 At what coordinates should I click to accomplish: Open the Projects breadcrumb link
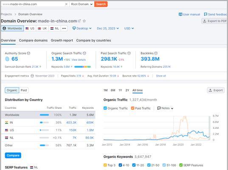[x=6, y=14]
